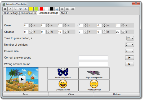Toggle underline formatting

[x=15, y=9]
